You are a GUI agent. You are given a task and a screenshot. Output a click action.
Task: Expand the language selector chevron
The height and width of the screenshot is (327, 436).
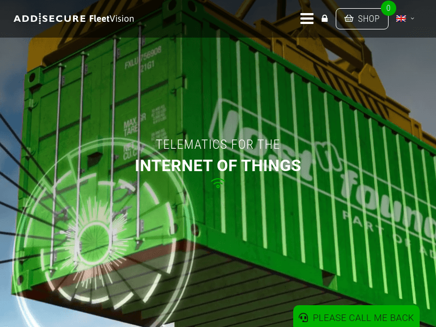click(413, 19)
